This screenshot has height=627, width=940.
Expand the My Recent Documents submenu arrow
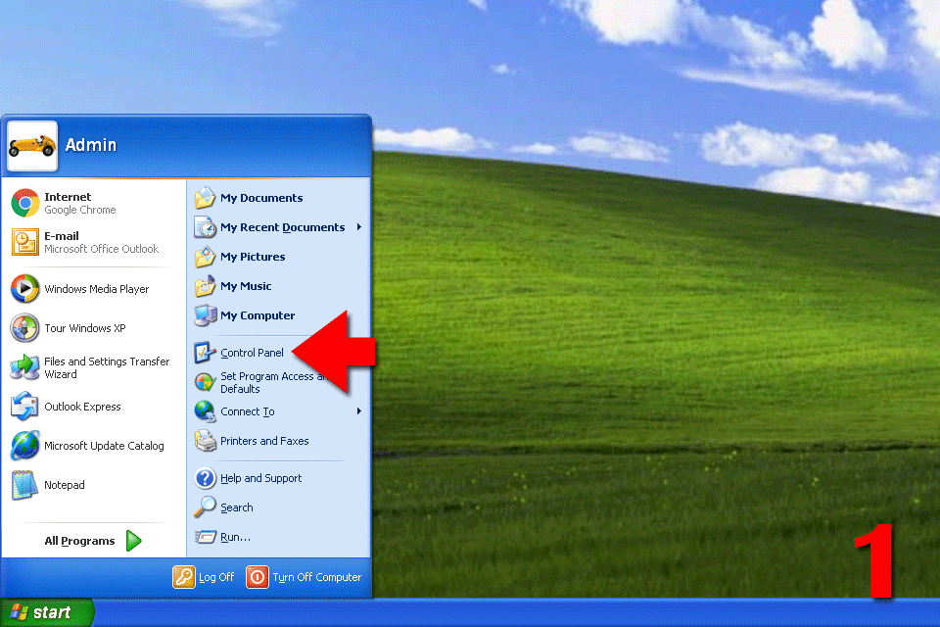click(x=358, y=227)
